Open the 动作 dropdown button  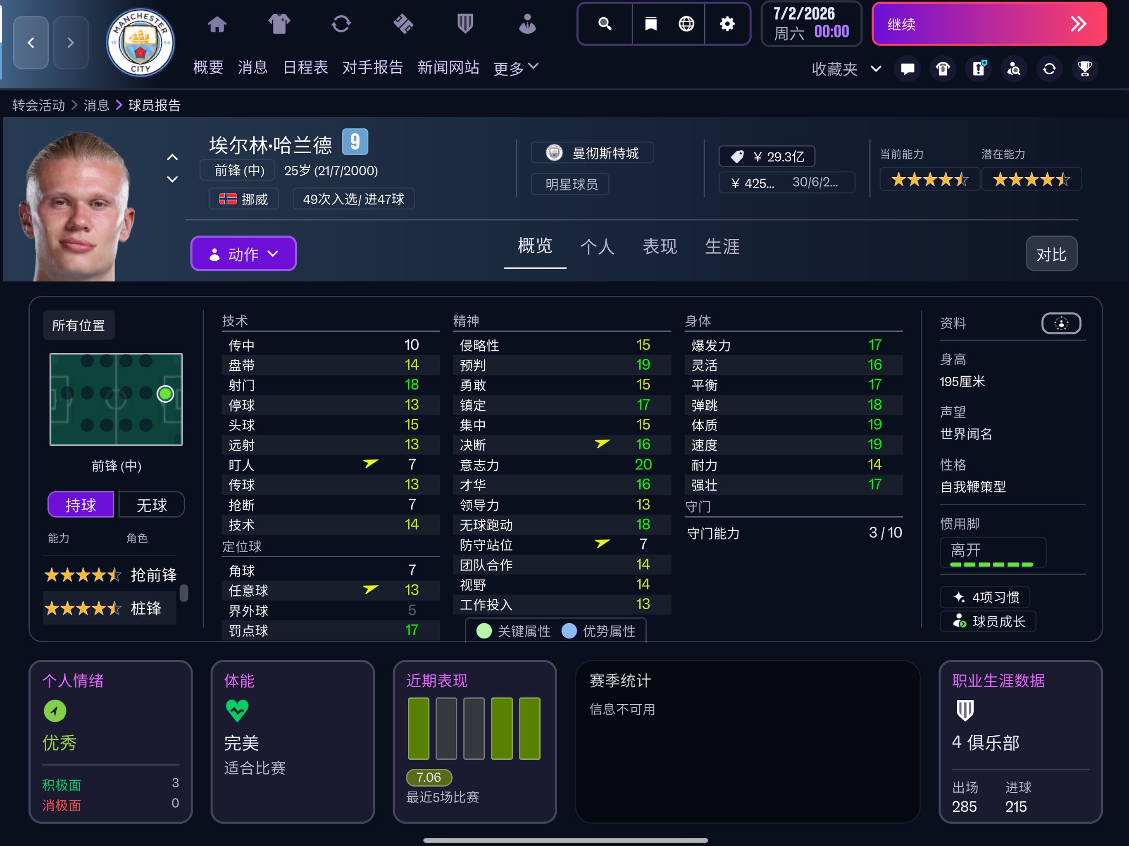point(243,254)
